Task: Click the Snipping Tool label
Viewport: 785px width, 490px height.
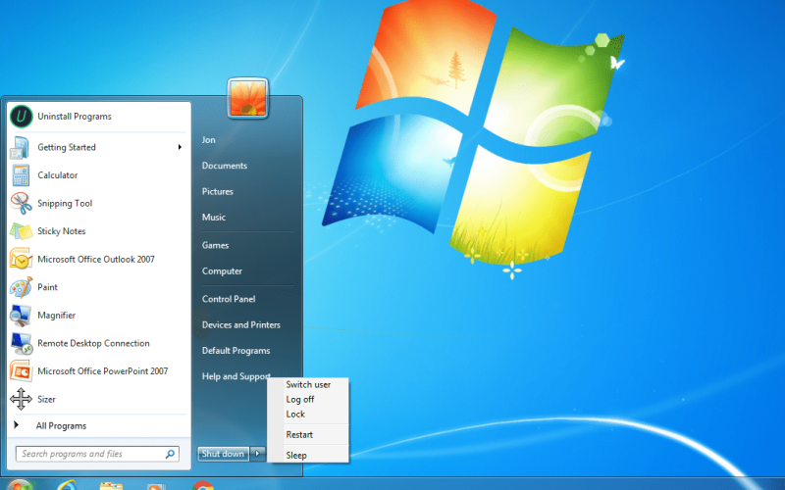Action: [65, 204]
